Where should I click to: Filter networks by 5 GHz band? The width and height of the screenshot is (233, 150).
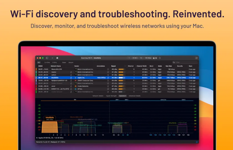click(55, 63)
